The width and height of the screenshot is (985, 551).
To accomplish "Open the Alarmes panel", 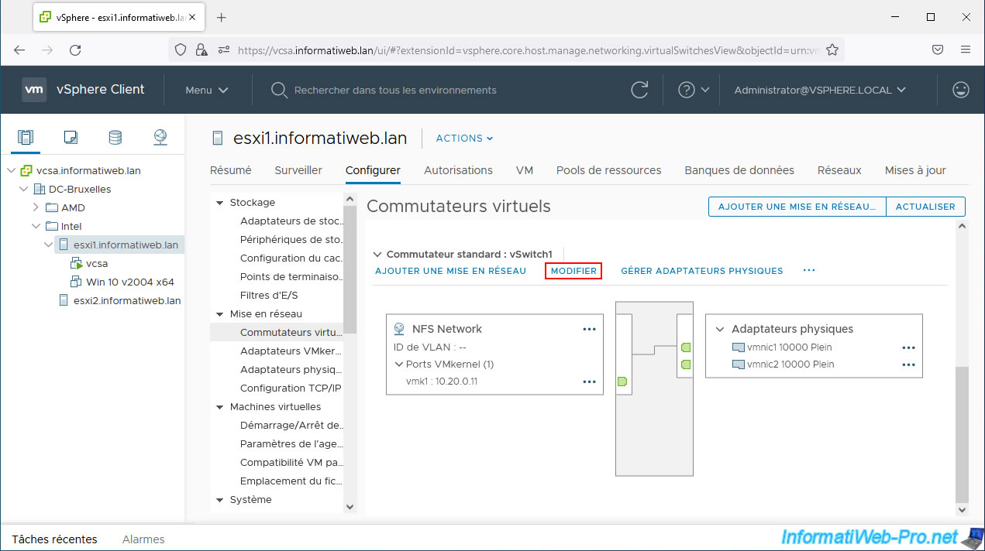I will (x=143, y=539).
